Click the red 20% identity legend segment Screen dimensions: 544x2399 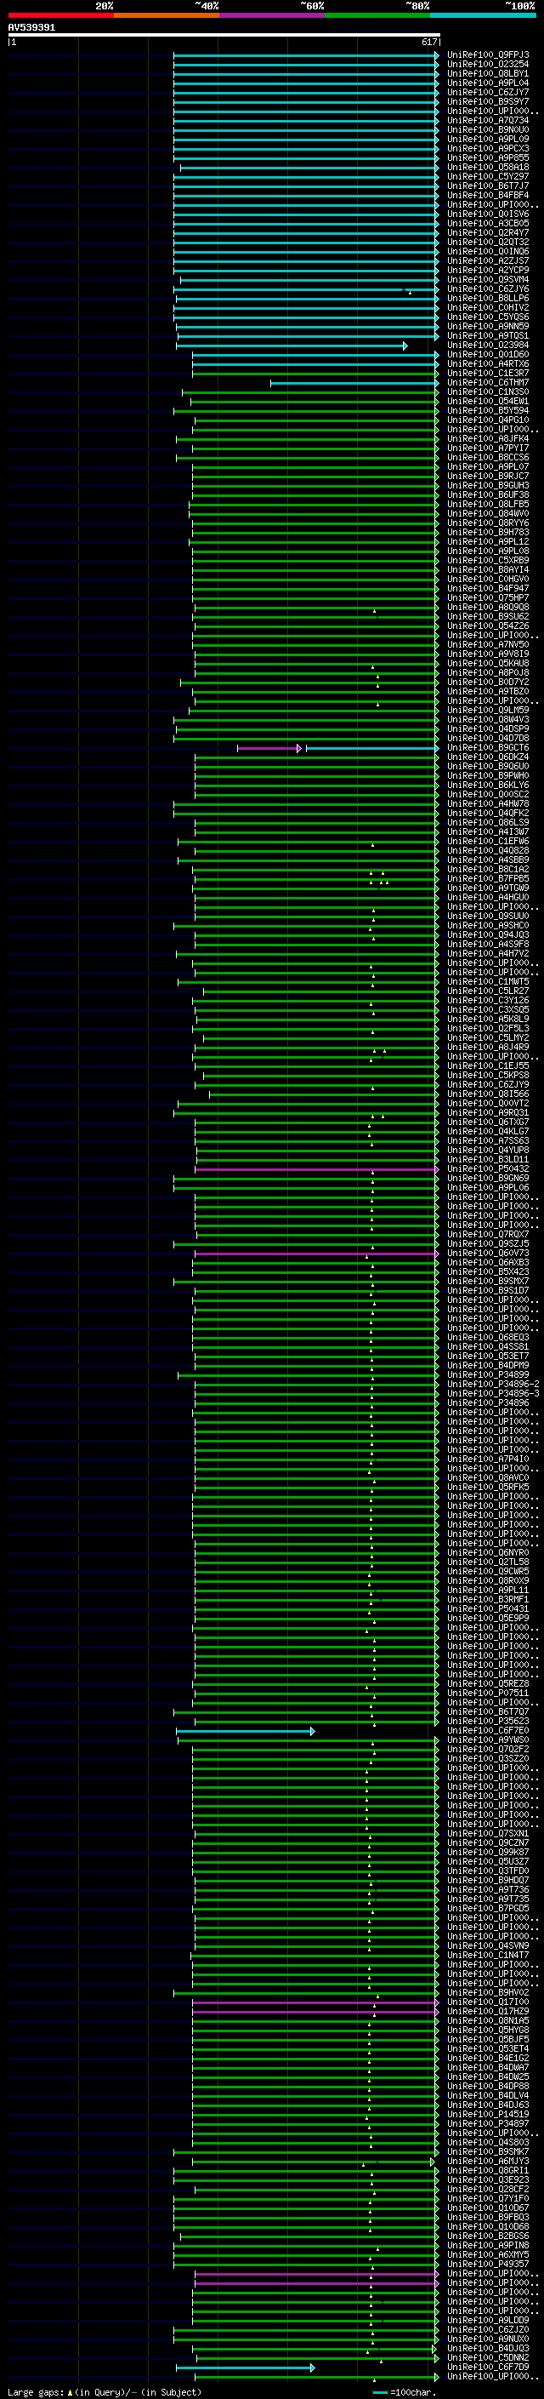tap(60, 15)
